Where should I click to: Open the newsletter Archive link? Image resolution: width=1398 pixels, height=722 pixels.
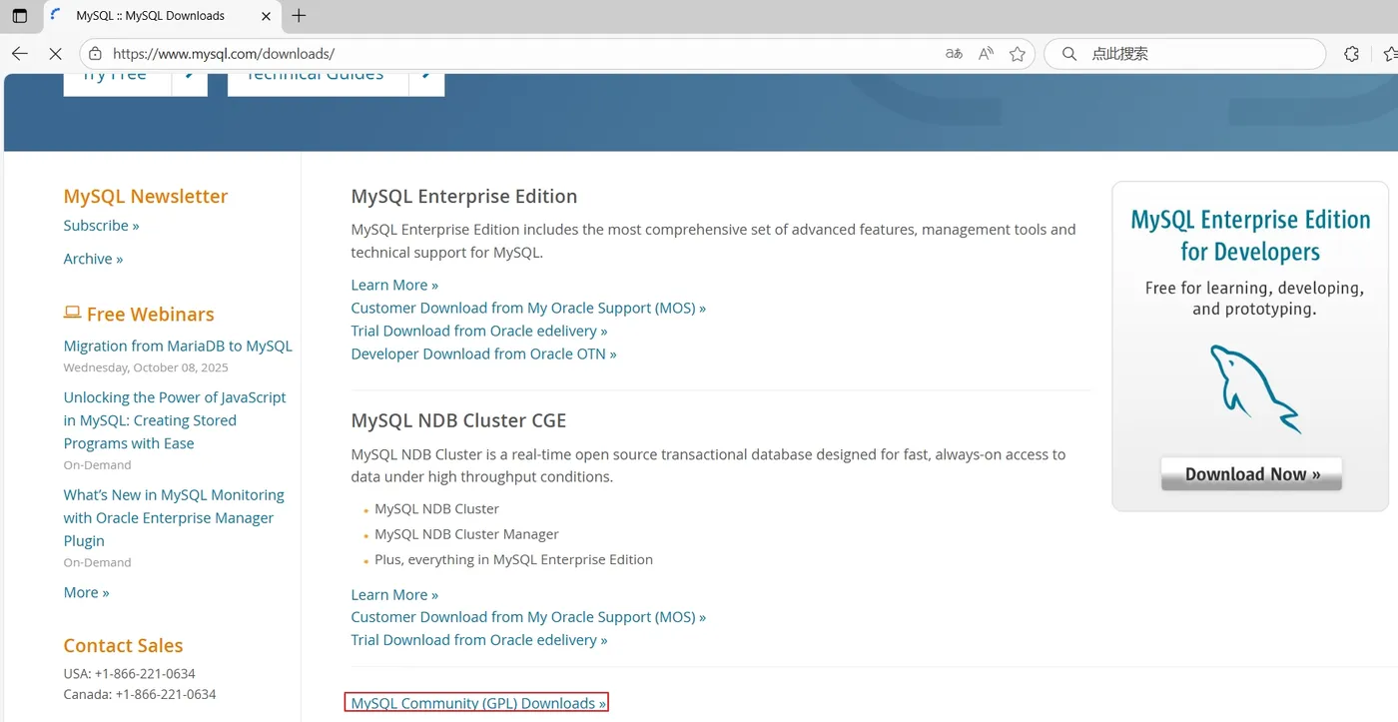coord(94,259)
